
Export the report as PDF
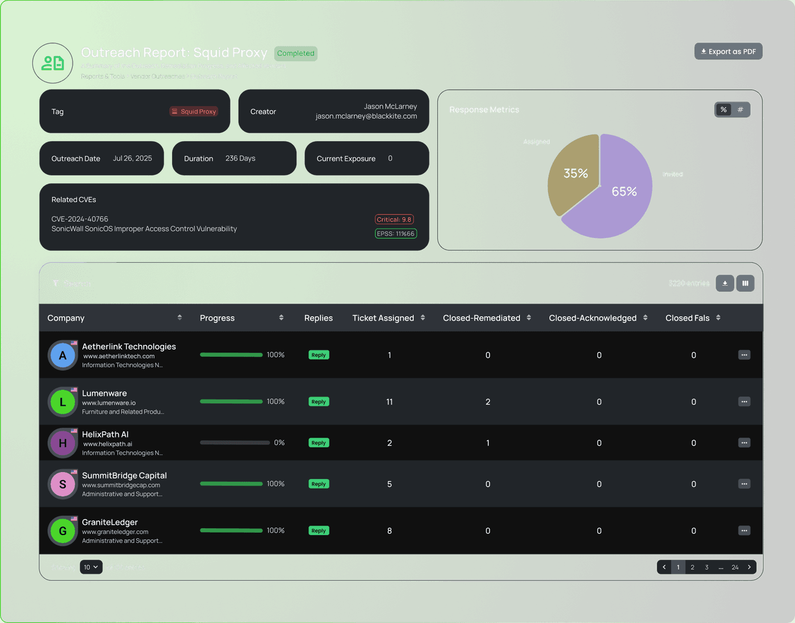click(728, 52)
